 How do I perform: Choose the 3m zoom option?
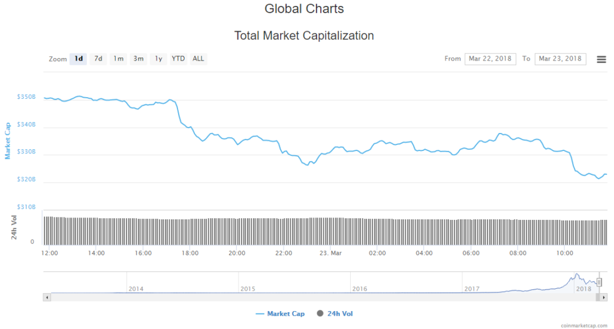point(139,59)
